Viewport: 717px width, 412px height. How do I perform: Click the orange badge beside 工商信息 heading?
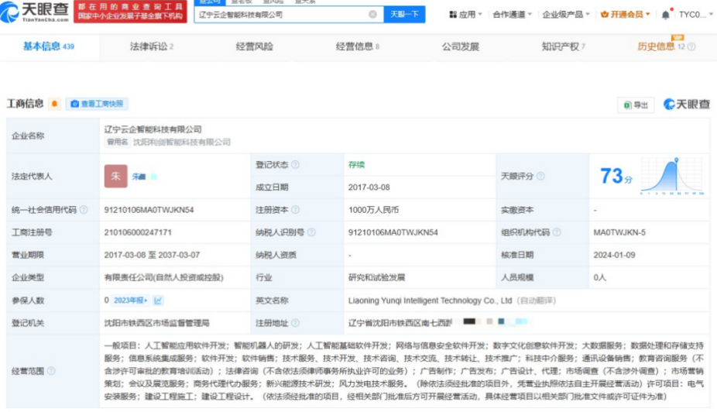pyautogui.click(x=54, y=104)
